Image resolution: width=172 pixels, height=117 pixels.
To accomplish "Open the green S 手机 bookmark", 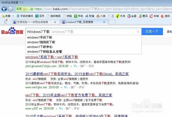I will tap(78, 16).
